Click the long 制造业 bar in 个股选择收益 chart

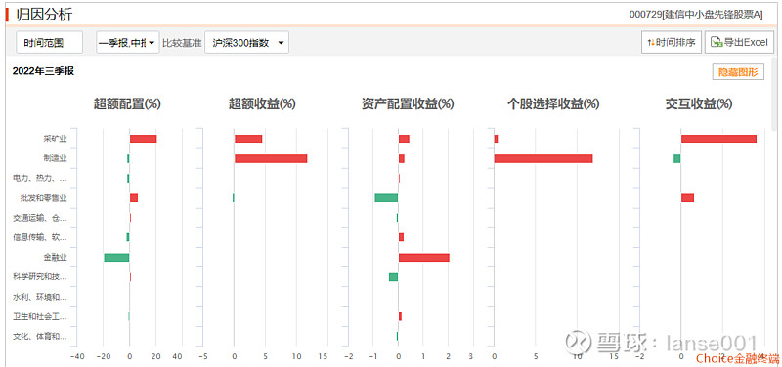[x=543, y=158]
